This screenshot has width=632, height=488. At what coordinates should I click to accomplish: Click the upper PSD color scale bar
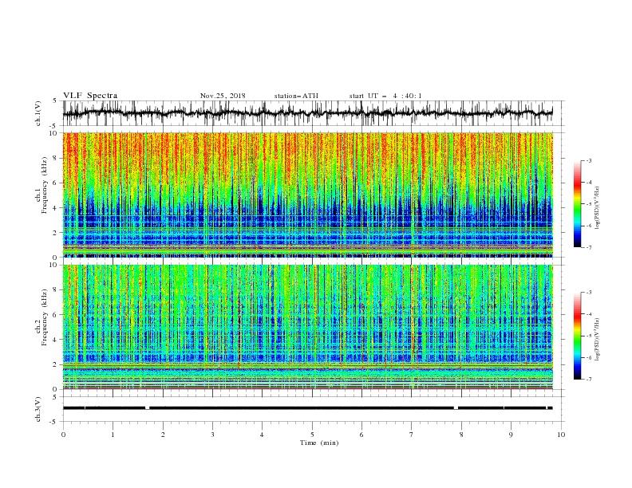577,204
